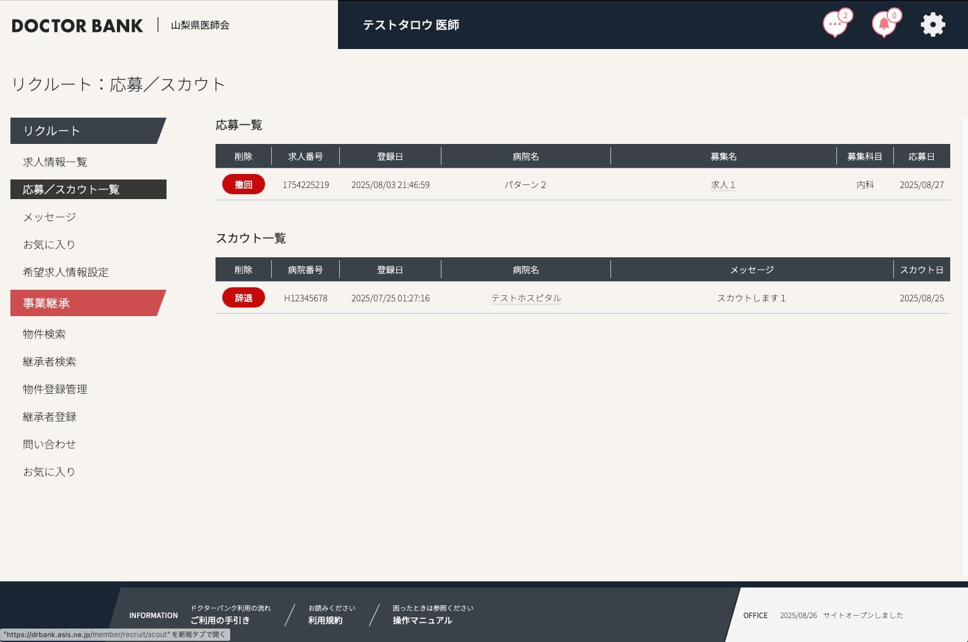
Task: Open the 利用規約 footer link
Action: pyautogui.click(x=325, y=620)
